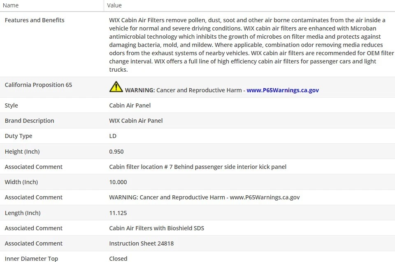Select the Length value 11.125

pos(118,213)
